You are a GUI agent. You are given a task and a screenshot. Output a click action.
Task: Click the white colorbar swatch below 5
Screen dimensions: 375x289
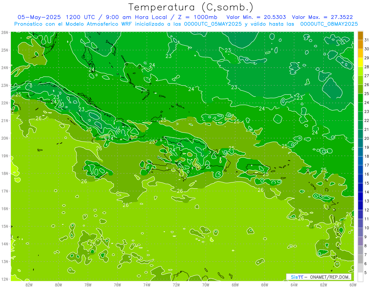pyautogui.click(x=360, y=277)
